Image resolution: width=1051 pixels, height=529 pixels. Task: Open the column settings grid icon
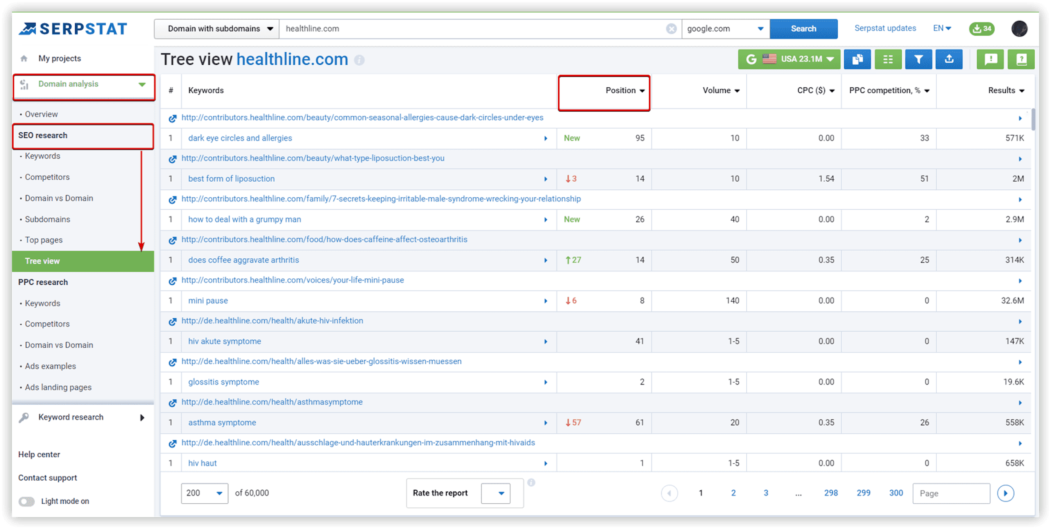click(888, 60)
